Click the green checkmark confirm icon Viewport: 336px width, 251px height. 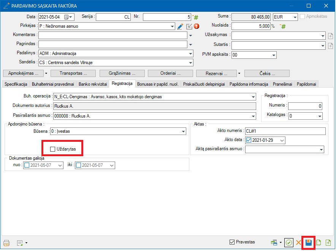(289, 243)
